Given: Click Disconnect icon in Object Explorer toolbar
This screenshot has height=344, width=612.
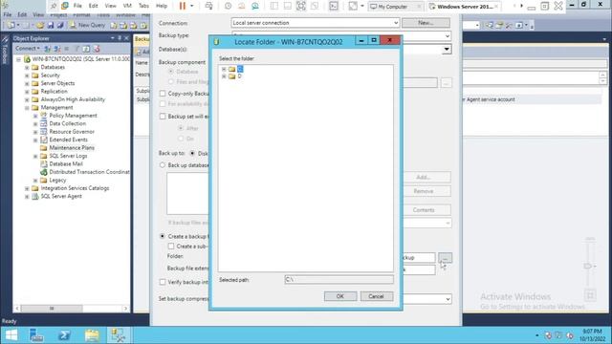Looking at the screenshot, I should tap(57, 49).
